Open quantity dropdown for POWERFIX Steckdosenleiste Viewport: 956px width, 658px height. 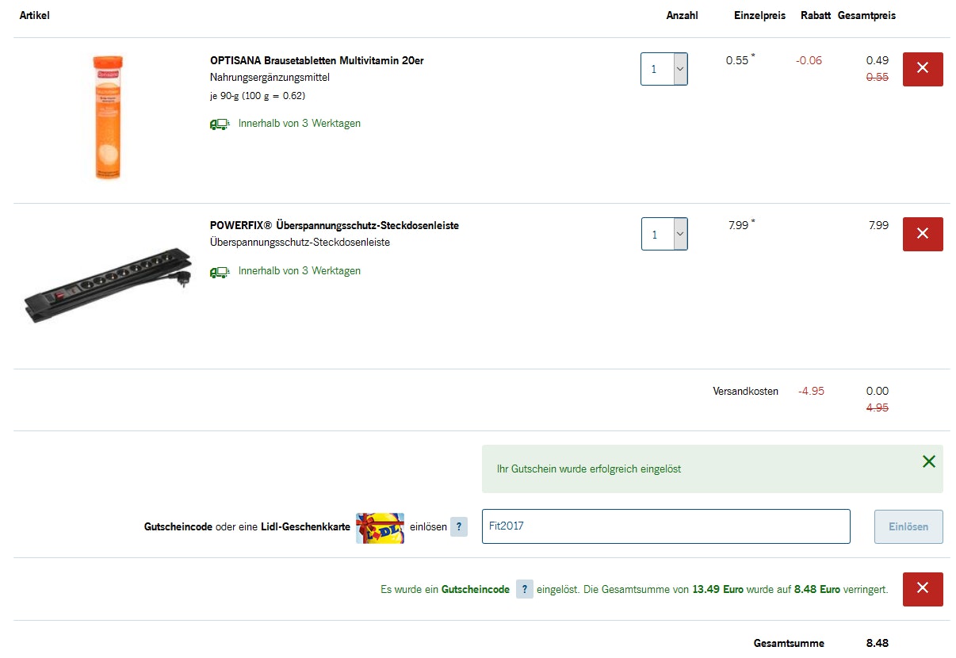click(664, 234)
